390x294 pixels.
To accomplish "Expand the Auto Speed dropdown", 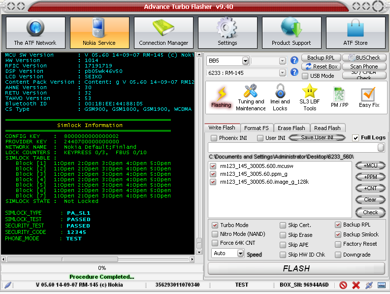I will [240, 254].
